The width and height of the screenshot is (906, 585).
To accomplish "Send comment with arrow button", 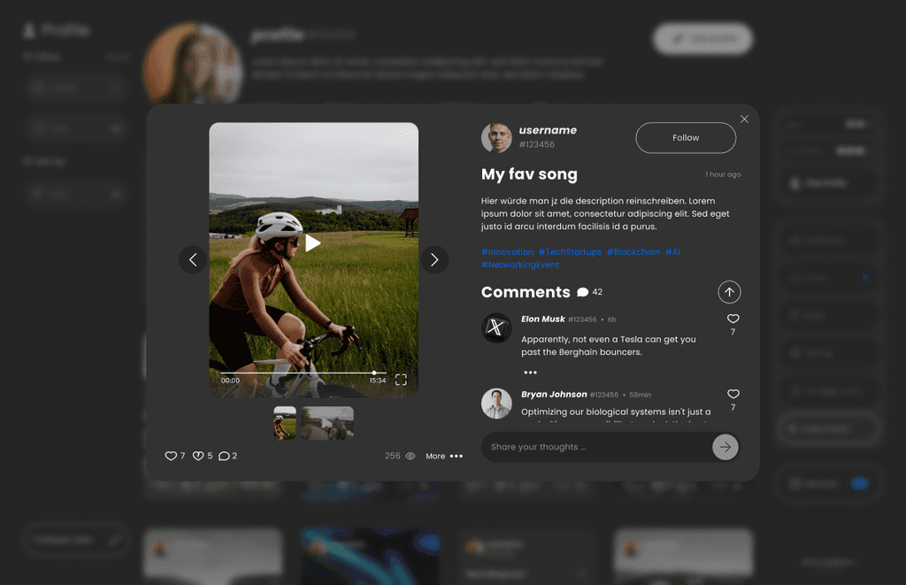I will click(x=726, y=447).
